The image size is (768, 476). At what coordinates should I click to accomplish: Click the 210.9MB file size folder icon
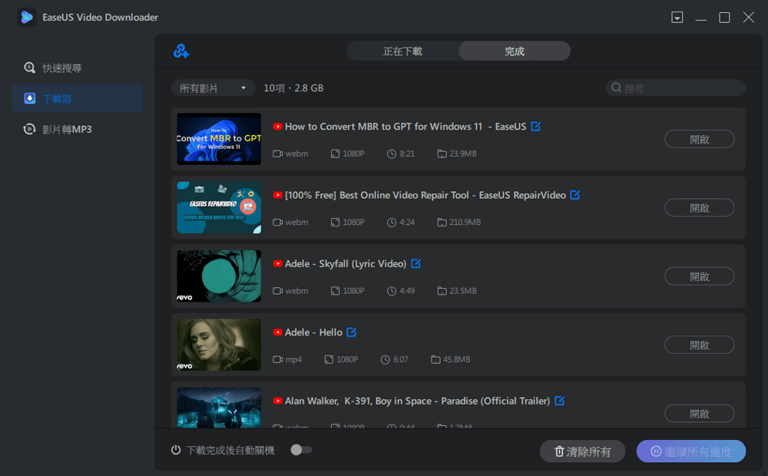point(442,223)
